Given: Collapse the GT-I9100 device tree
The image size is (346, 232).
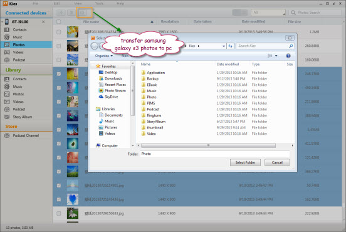Looking at the screenshot, I should point(2,22).
